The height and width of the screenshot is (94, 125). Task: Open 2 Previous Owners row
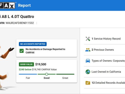[x=105, y=50]
